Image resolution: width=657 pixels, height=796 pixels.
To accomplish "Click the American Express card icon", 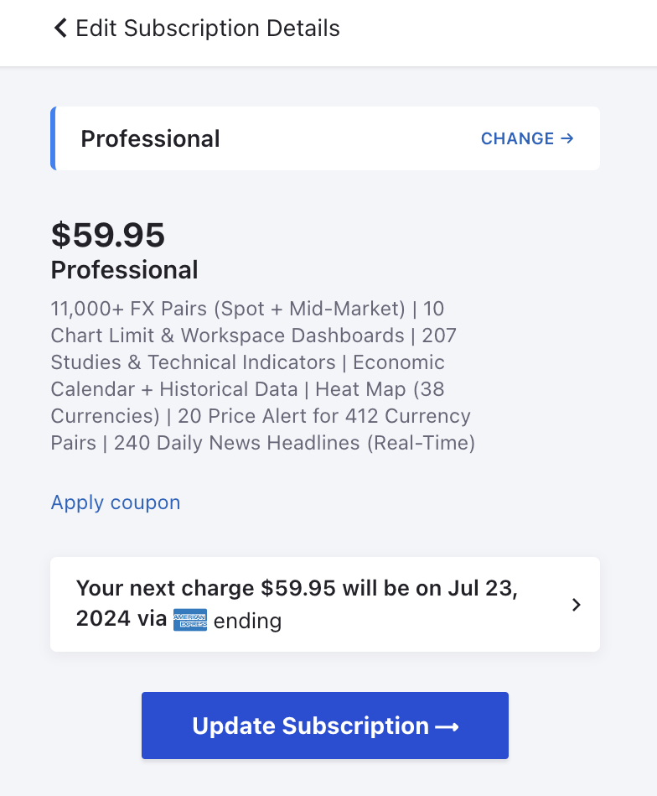I will [x=190, y=621].
